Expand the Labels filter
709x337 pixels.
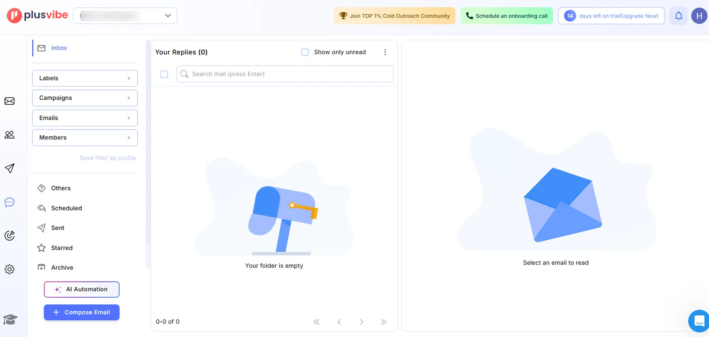pyautogui.click(x=85, y=78)
